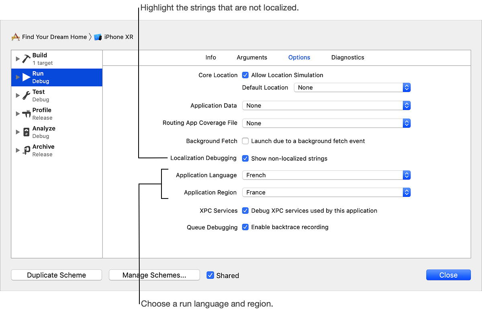This screenshot has height=311, width=482.
Task: Select the Profile action row label
Action: (x=42, y=110)
